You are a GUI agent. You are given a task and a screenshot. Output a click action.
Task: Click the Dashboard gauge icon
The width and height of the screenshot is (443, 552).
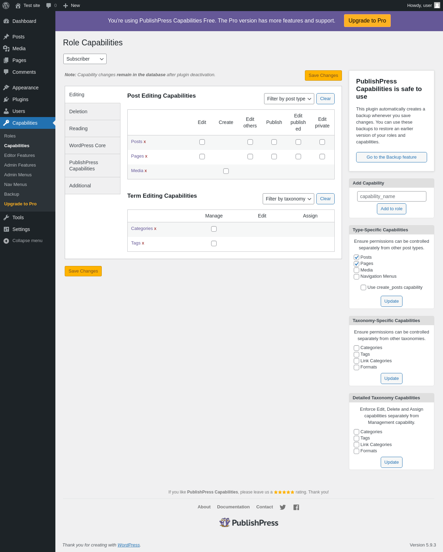tap(6, 21)
